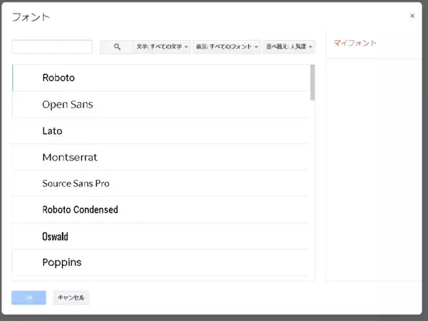Image resolution: width=428 pixels, height=321 pixels.
Task: Close the フォント dialog with X
Action: (412, 16)
